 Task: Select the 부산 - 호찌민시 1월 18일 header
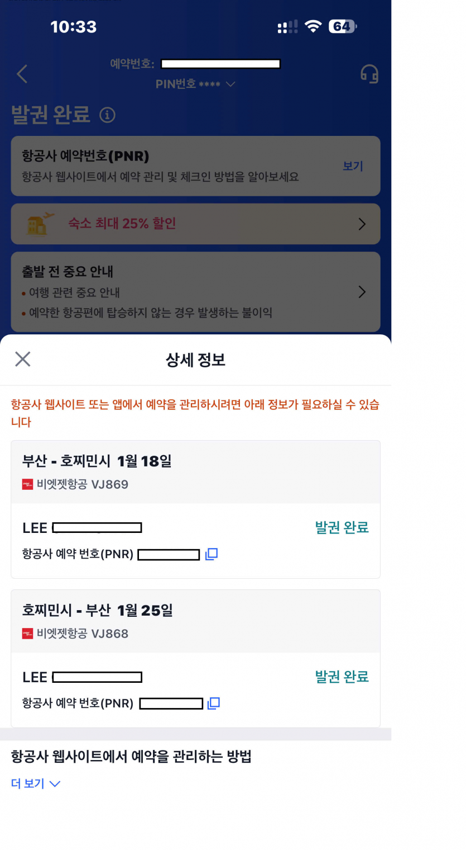pyautogui.click(x=97, y=461)
